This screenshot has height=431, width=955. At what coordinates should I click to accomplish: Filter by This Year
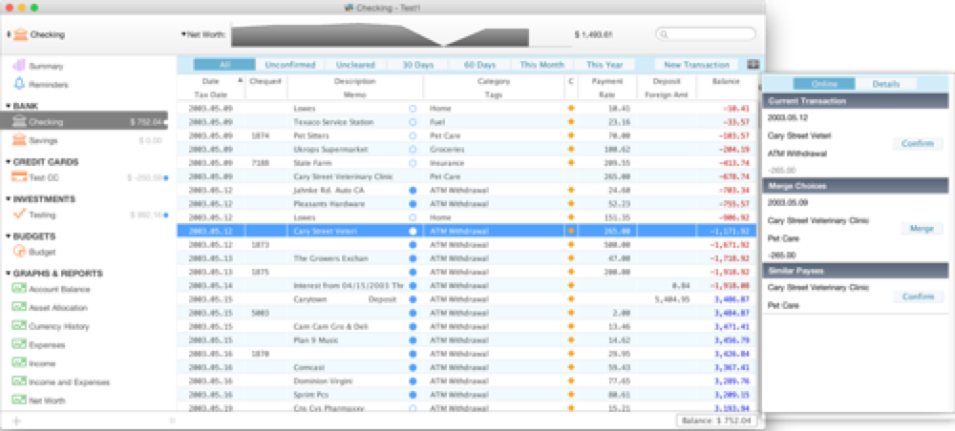coord(605,65)
